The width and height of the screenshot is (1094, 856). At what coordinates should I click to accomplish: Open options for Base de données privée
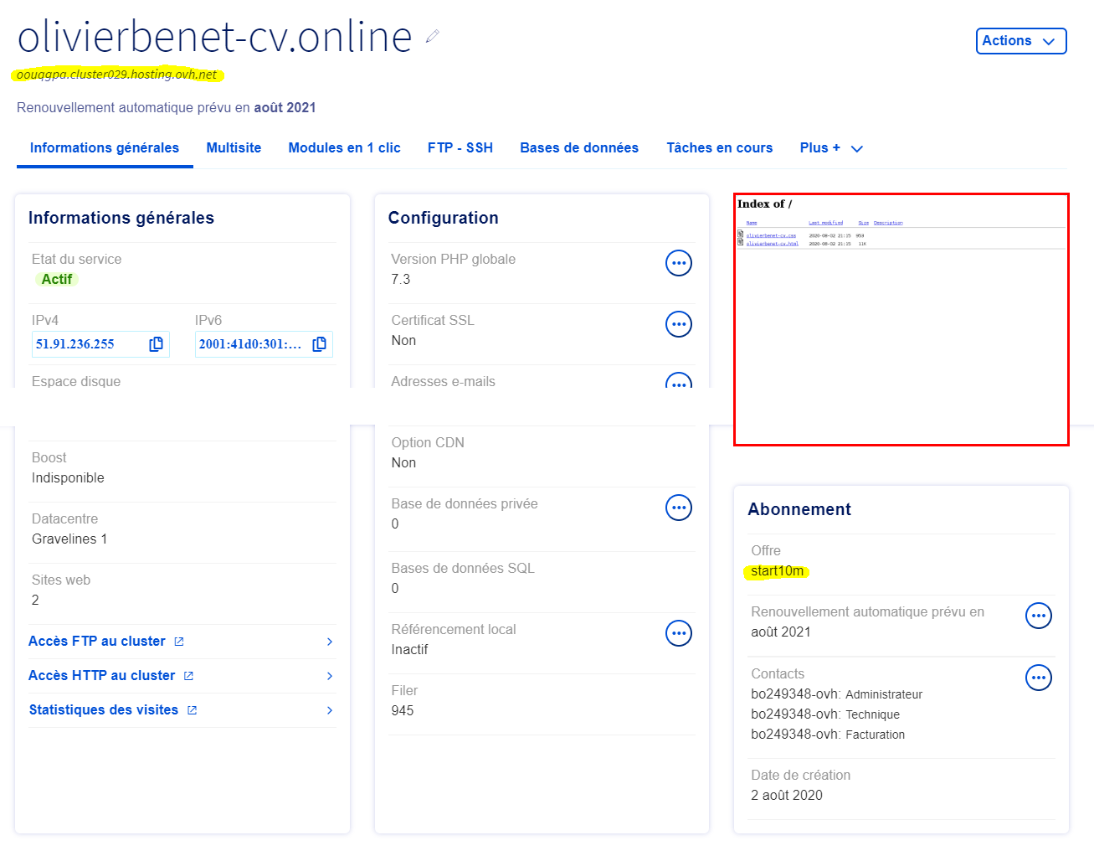tap(678, 508)
